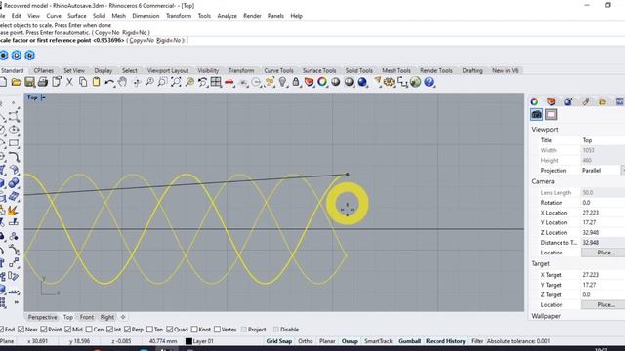This screenshot has width=625, height=351.
Task: Click the add viewport tab plus icon
Action: 123,317
